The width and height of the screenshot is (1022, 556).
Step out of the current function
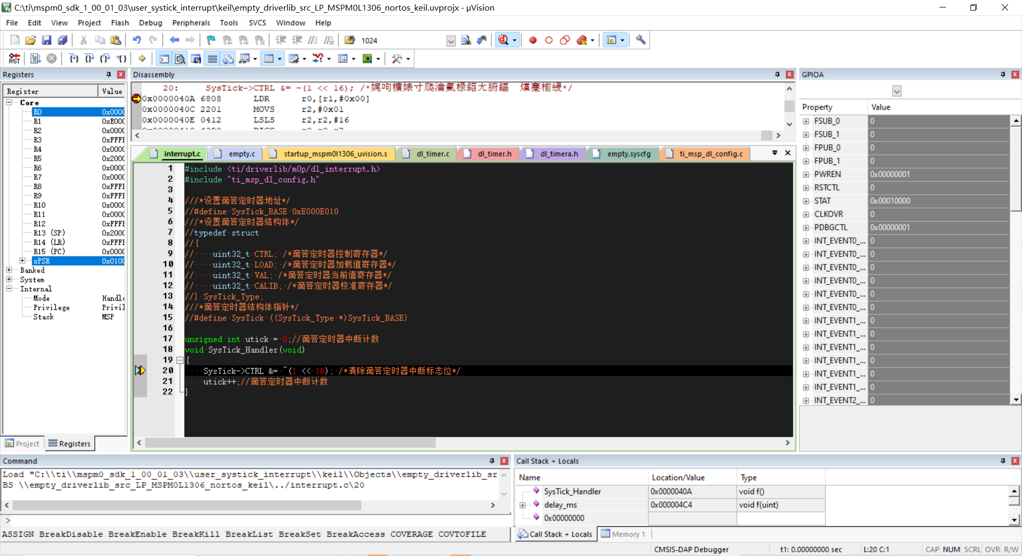[x=105, y=59]
